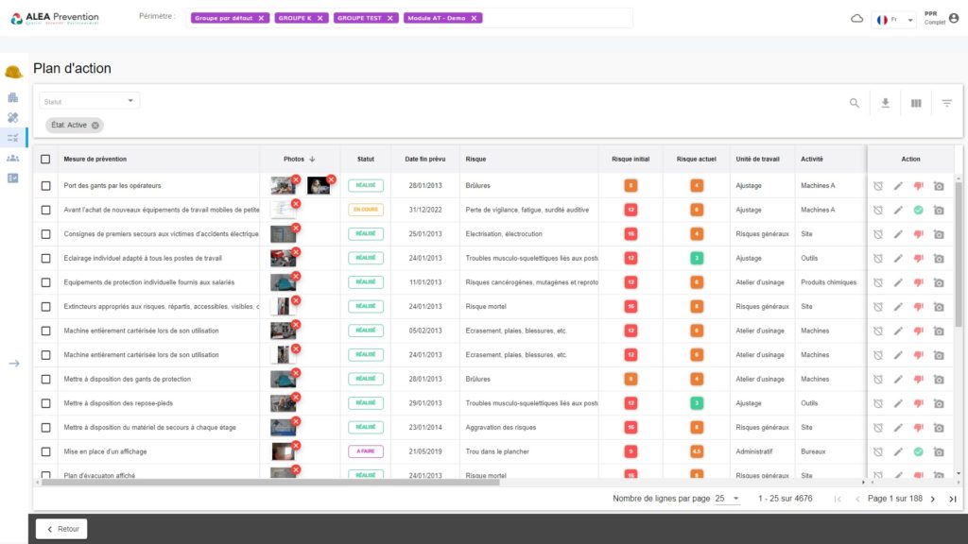
Task: Click the 'EN COURS' status badge
Action: point(366,210)
